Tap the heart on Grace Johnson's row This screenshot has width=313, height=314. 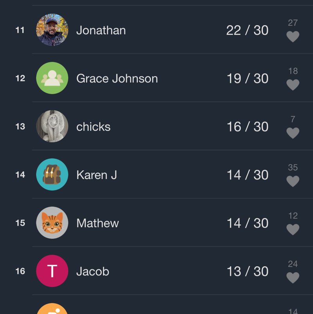pyautogui.click(x=293, y=85)
